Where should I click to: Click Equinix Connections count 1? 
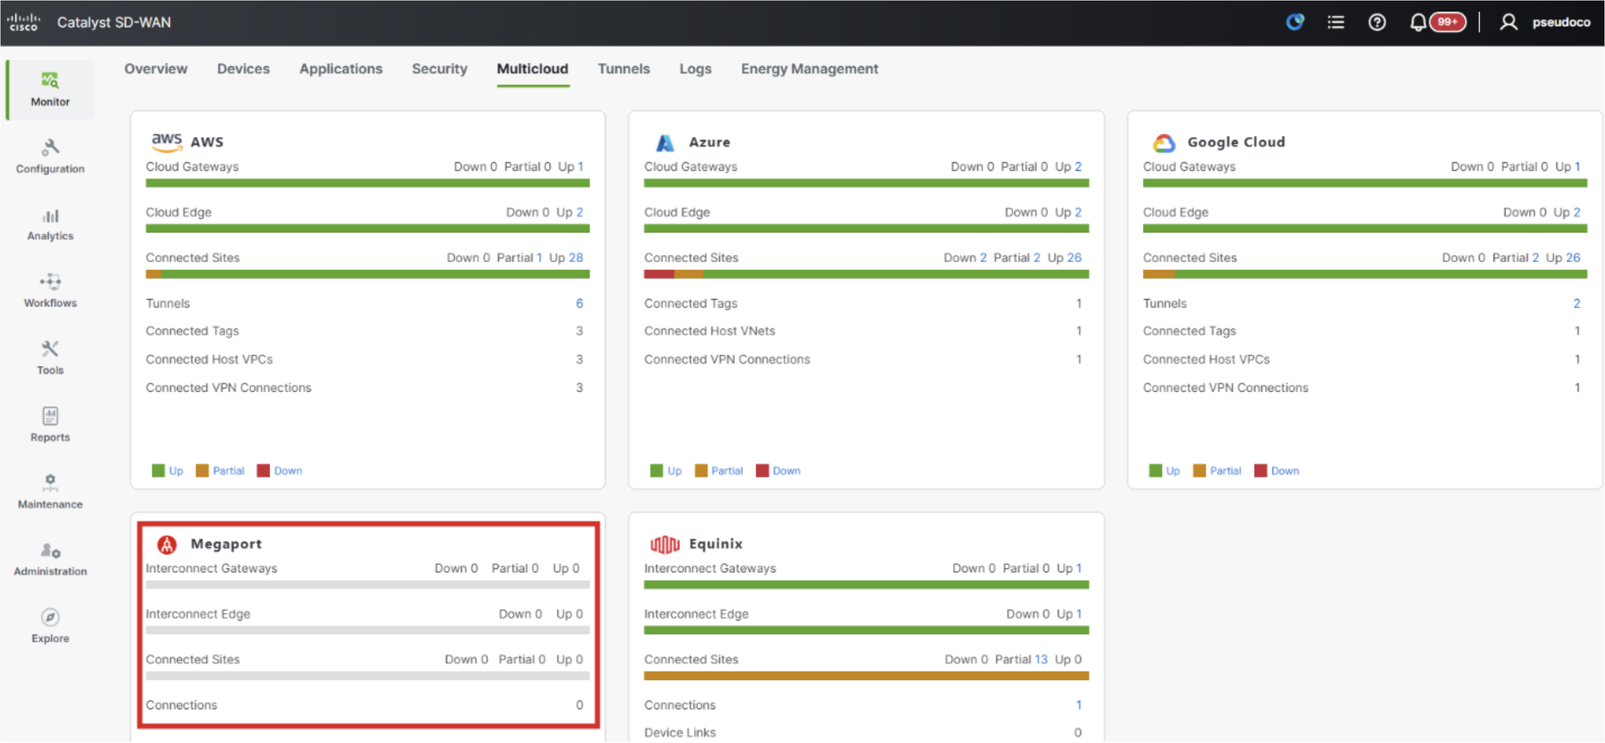click(x=1078, y=704)
